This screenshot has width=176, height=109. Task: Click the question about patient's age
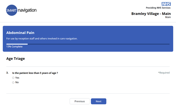point(35,73)
